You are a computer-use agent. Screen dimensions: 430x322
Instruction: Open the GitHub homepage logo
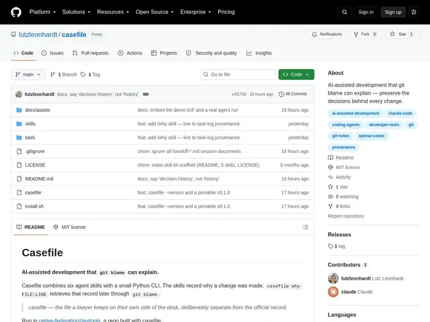point(16,12)
